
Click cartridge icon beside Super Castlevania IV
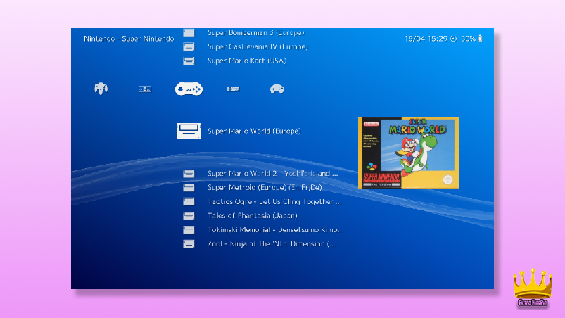coord(189,46)
